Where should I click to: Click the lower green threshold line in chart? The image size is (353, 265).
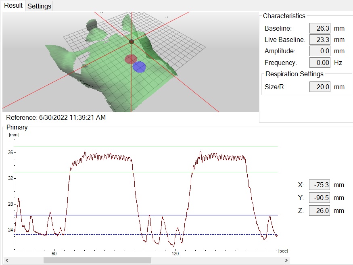click(161, 172)
